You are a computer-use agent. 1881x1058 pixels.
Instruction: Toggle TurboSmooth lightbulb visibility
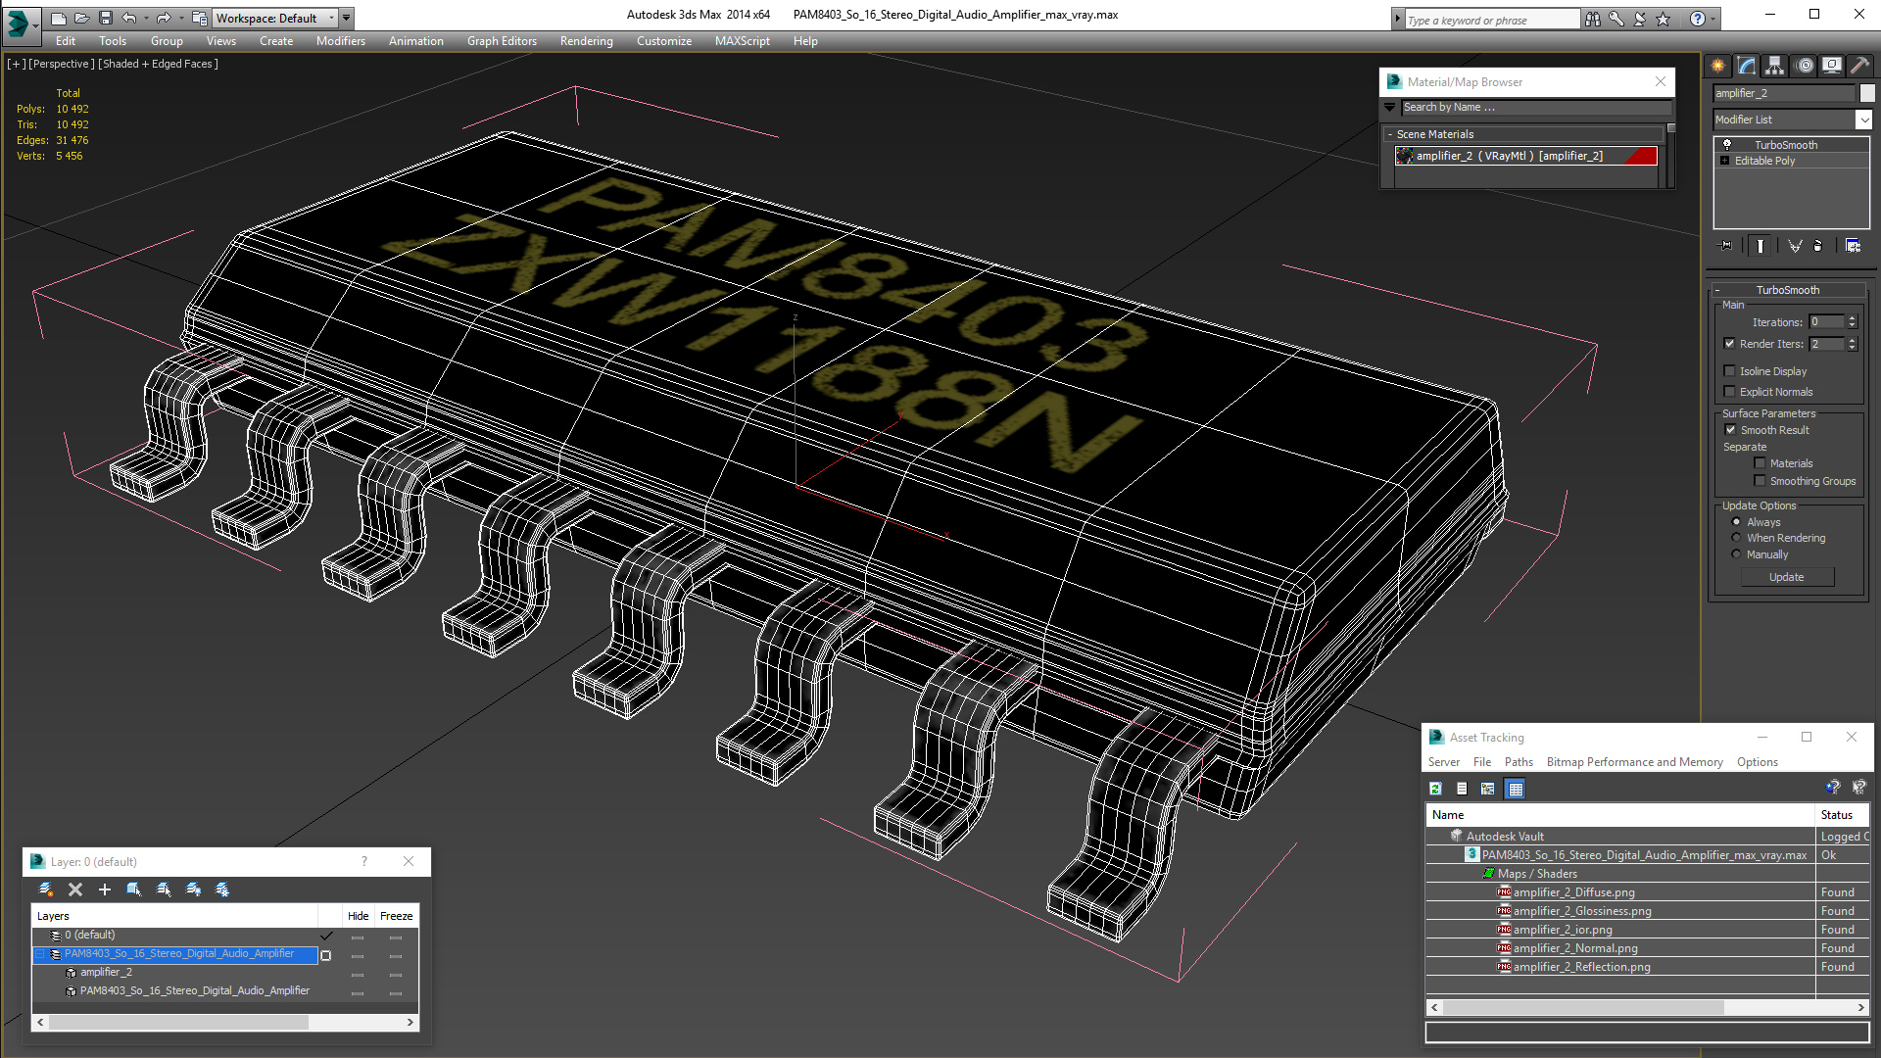coord(1727,144)
